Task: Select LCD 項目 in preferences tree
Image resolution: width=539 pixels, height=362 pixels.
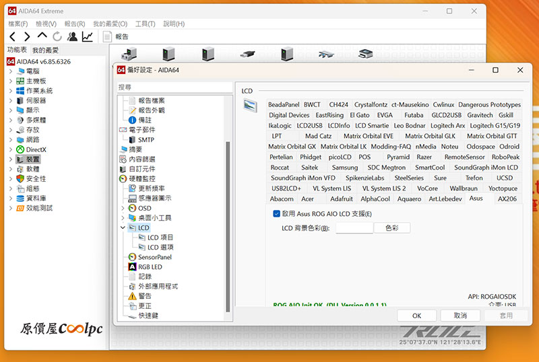Action: pyautogui.click(x=160, y=238)
